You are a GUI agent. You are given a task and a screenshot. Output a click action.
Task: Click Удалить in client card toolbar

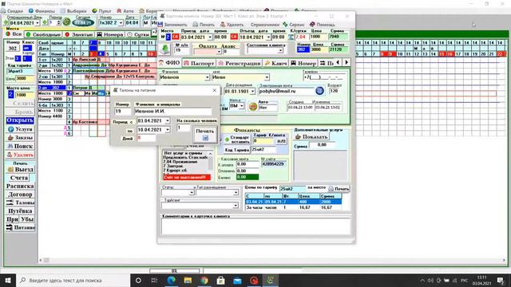pyautogui.click(x=232, y=25)
